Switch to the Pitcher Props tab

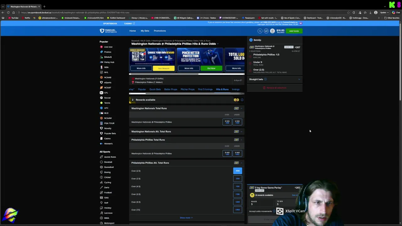coord(187,89)
